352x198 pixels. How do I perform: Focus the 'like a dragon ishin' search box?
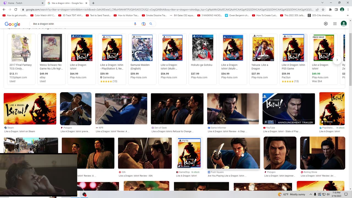point(82,24)
